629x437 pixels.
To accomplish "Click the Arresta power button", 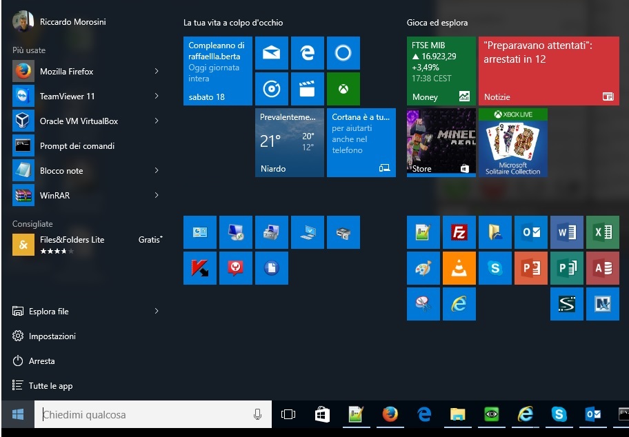I will tap(34, 360).
